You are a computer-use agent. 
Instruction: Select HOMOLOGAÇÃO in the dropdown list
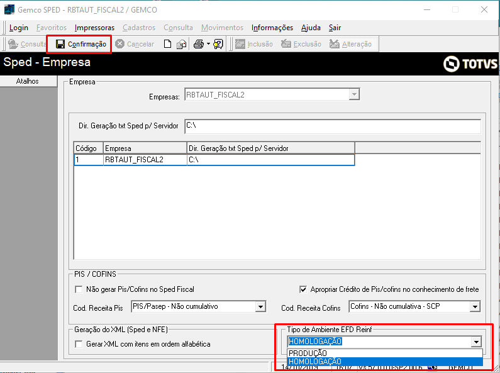385,362
